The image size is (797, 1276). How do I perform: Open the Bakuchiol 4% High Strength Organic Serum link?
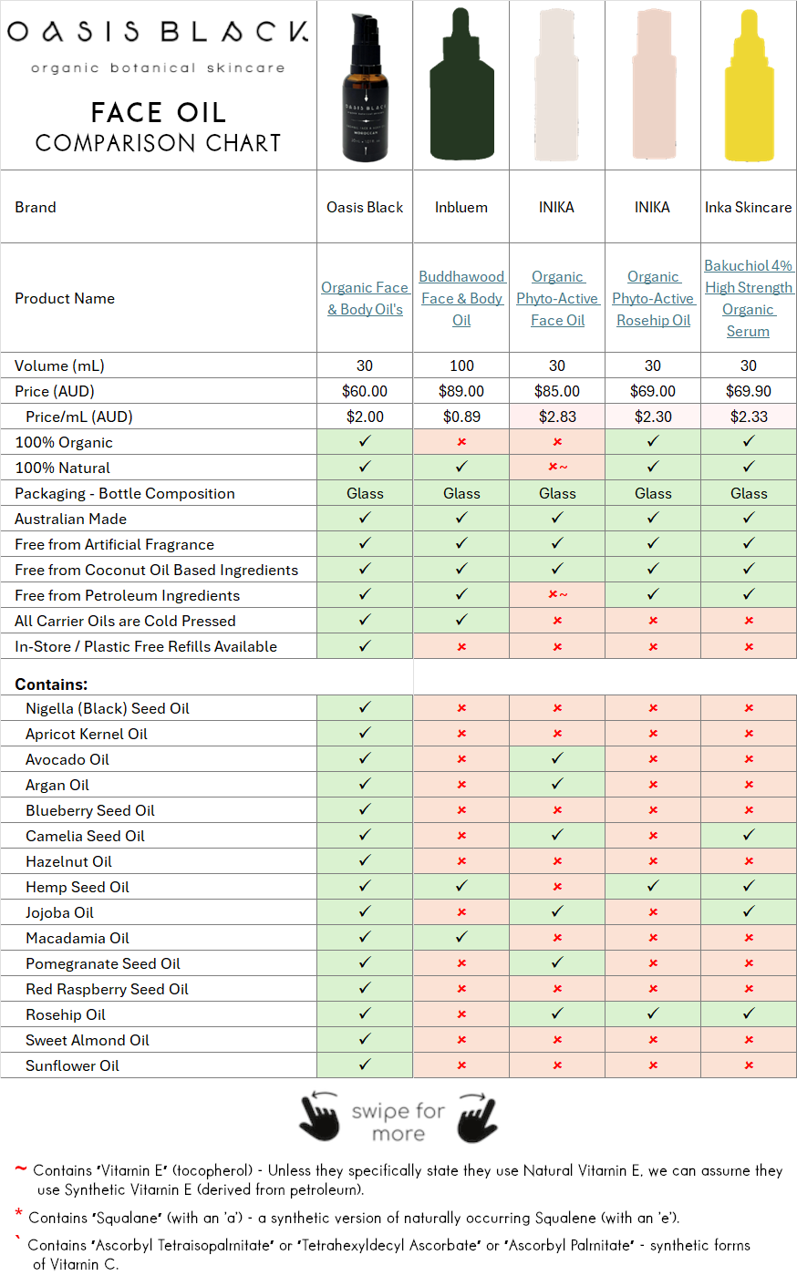coord(749,298)
